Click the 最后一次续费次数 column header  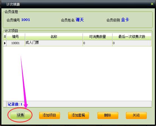(x=132, y=37)
